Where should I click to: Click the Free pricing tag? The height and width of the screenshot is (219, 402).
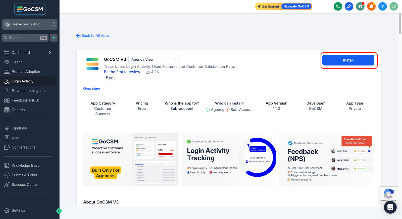(x=109, y=78)
